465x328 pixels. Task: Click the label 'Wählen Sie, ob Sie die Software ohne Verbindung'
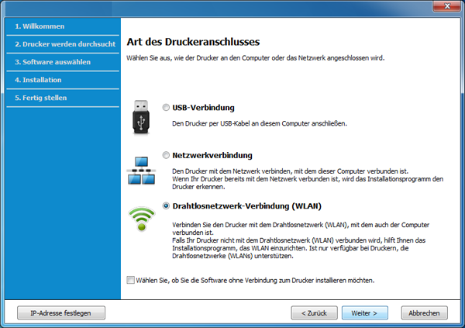pyautogui.click(x=255, y=280)
